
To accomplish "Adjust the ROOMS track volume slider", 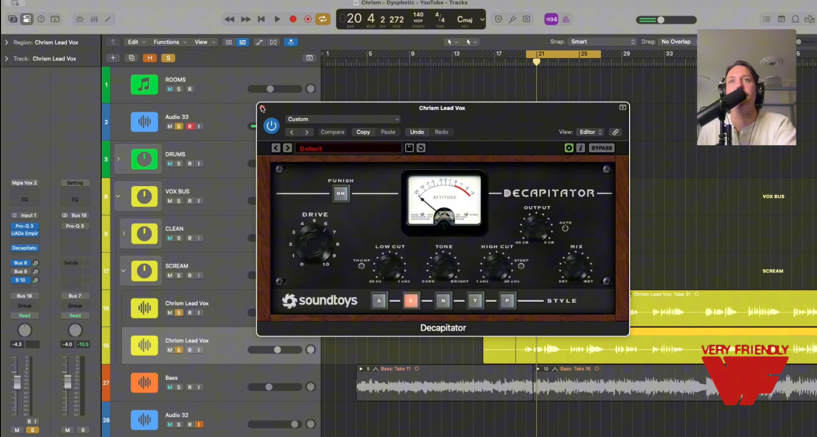I will click(274, 89).
